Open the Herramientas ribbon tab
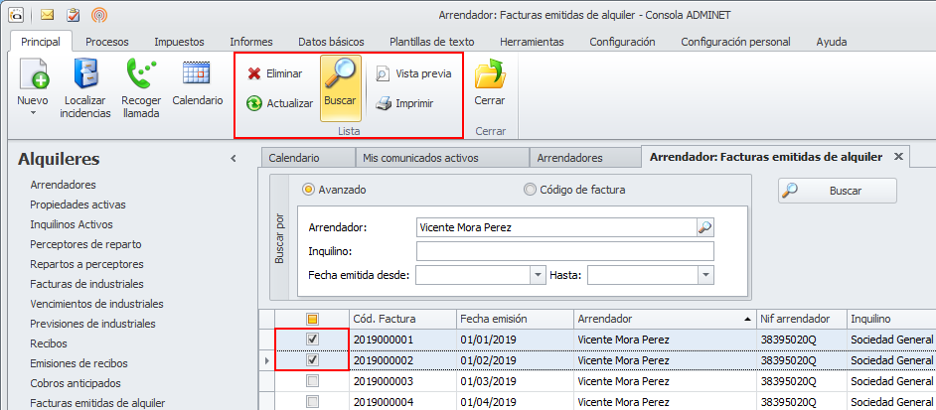The height and width of the screenshot is (410, 936). pos(532,42)
